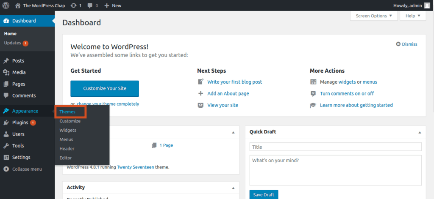Click the comments off icon under More Actions
The height and width of the screenshot is (199, 434).
tap(313, 93)
